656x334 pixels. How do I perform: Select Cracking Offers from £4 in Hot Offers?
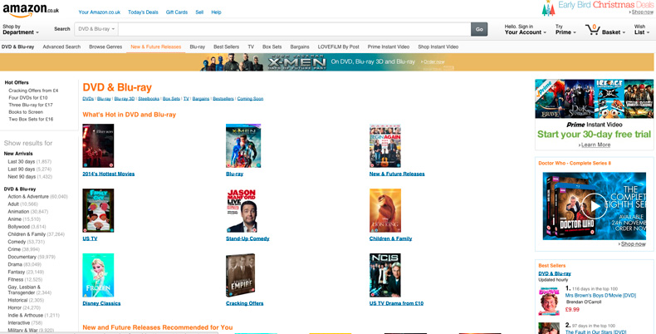tap(33, 91)
